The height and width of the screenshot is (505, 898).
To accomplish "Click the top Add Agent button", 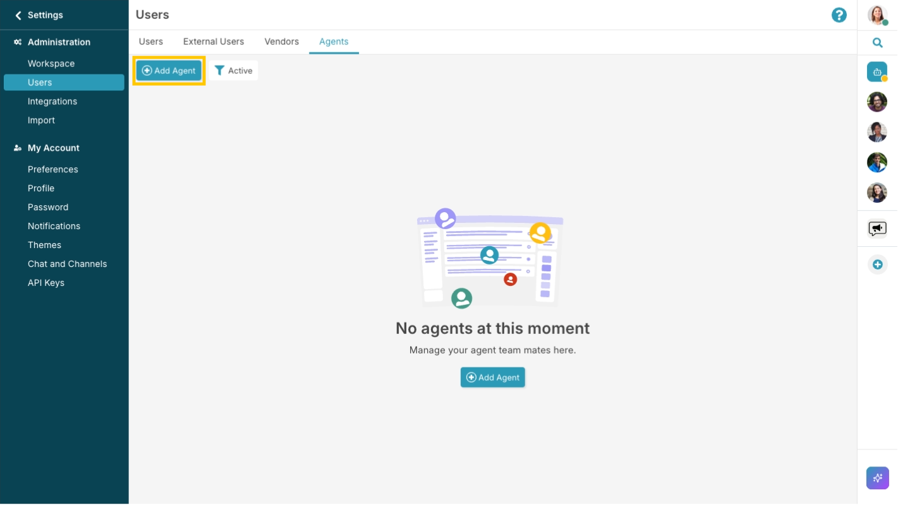I will (x=169, y=71).
